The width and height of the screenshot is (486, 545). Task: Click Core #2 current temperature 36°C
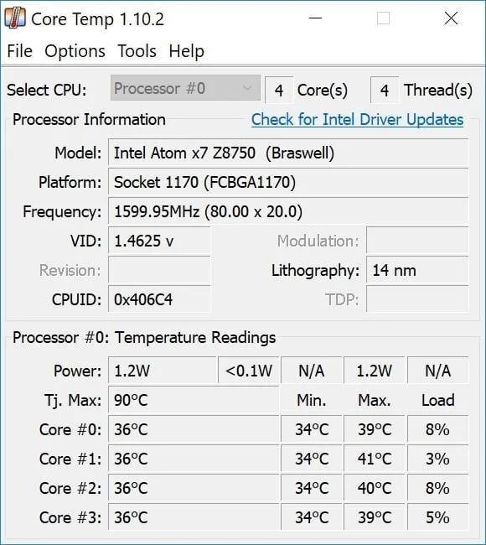click(194, 488)
